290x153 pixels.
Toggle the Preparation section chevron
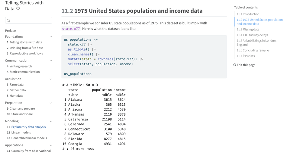click(51, 103)
